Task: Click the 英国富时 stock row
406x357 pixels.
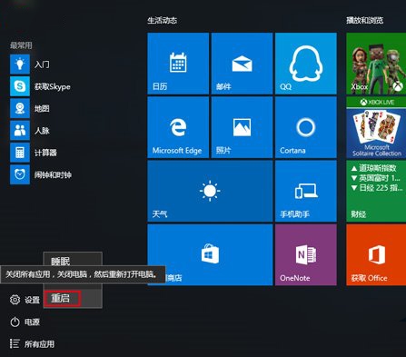Action: coord(377,178)
